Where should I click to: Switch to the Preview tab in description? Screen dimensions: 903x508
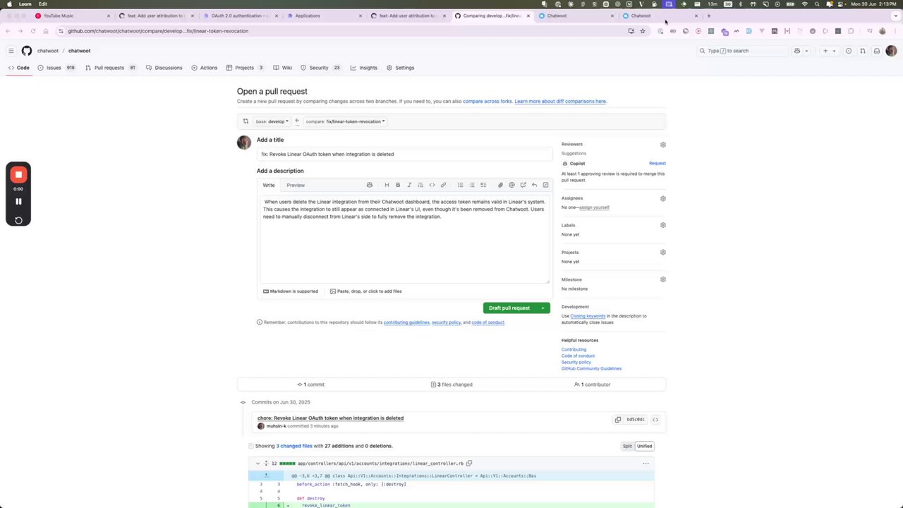(x=296, y=185)
